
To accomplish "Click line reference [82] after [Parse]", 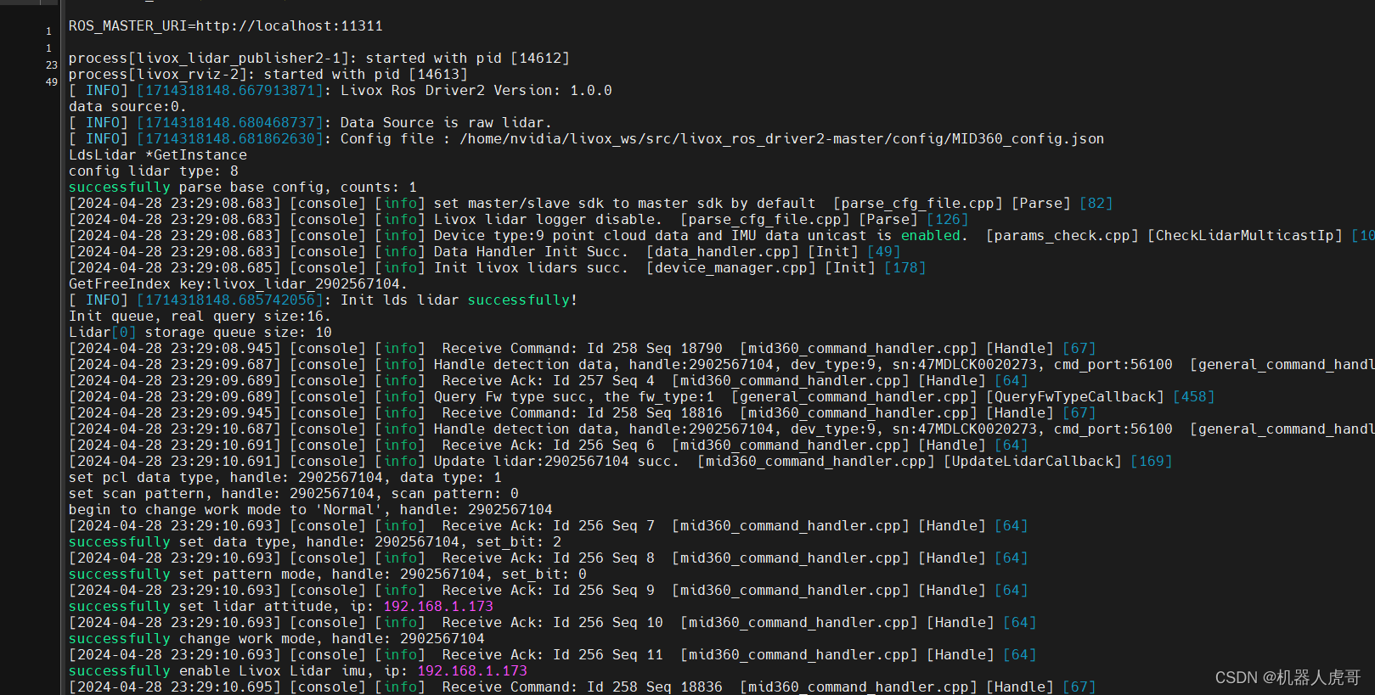I will tap(1096, 204).
